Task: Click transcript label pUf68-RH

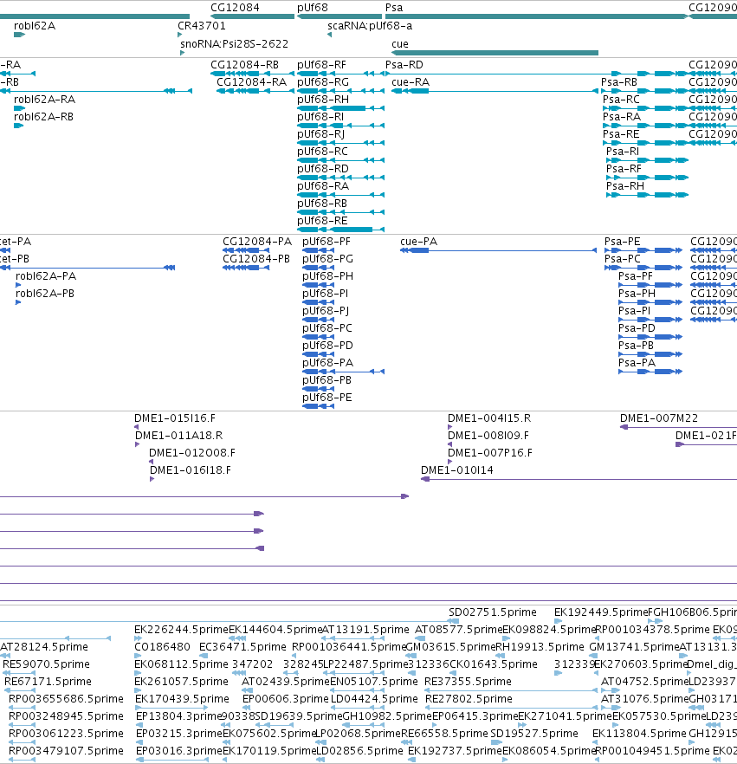Action: (x=323, y=100)
